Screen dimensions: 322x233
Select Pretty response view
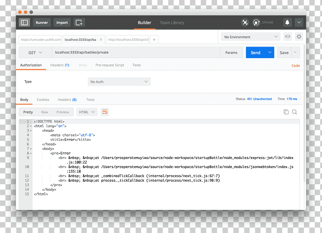(28, 112)
